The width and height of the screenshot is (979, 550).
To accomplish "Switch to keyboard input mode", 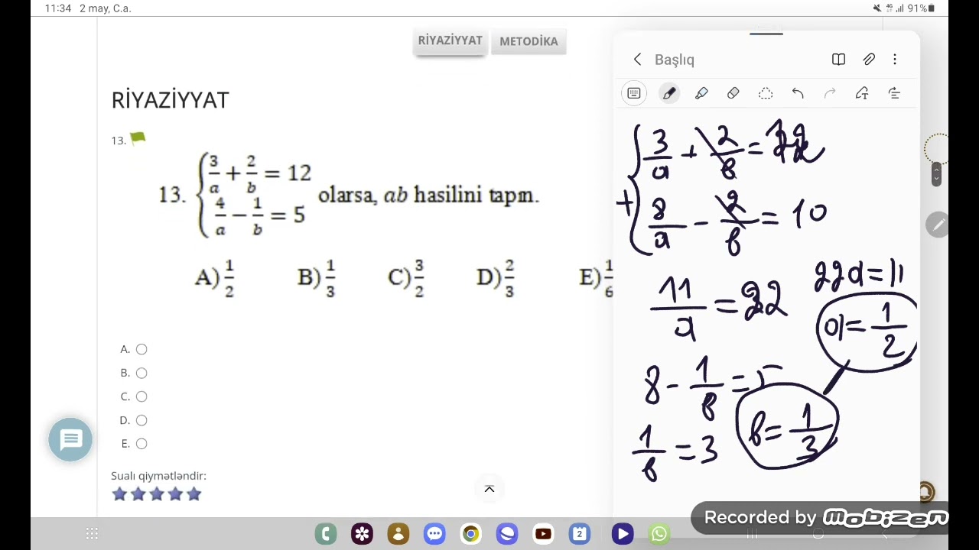I will point(634,93).
